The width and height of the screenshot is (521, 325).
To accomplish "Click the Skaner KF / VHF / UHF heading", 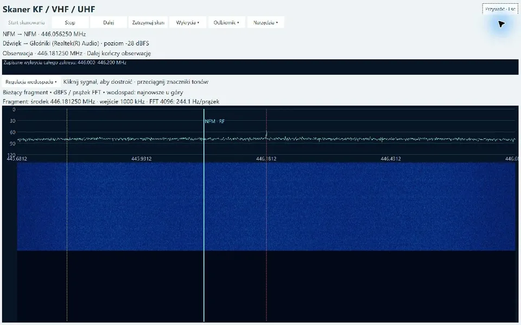I will coord(49,9).
